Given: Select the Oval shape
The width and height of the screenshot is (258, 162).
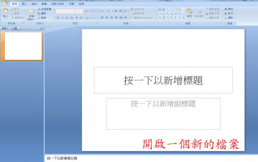Looking at the screenshot, I should tap(179, 10).
